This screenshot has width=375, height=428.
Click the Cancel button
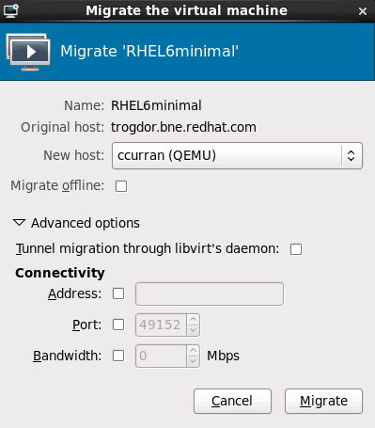point(232,401)
